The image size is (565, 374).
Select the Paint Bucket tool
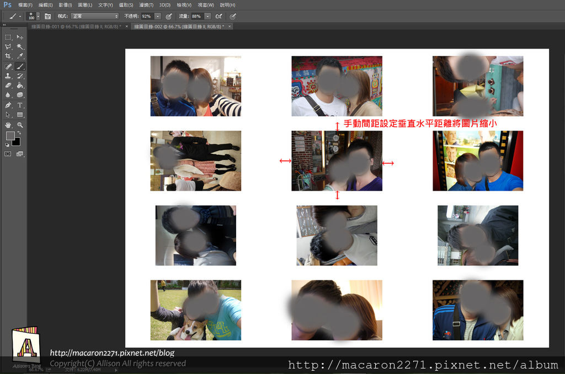coord(20,85)
